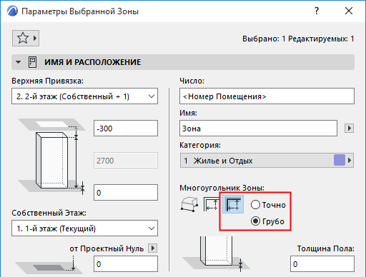Close the Zone Settings dialog
Screen dimensions: 366x277
[349, 11]
